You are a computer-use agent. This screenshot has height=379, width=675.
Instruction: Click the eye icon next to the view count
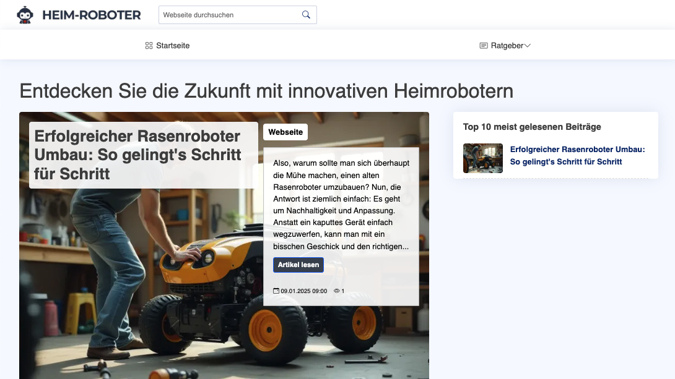tap(336, 291)
